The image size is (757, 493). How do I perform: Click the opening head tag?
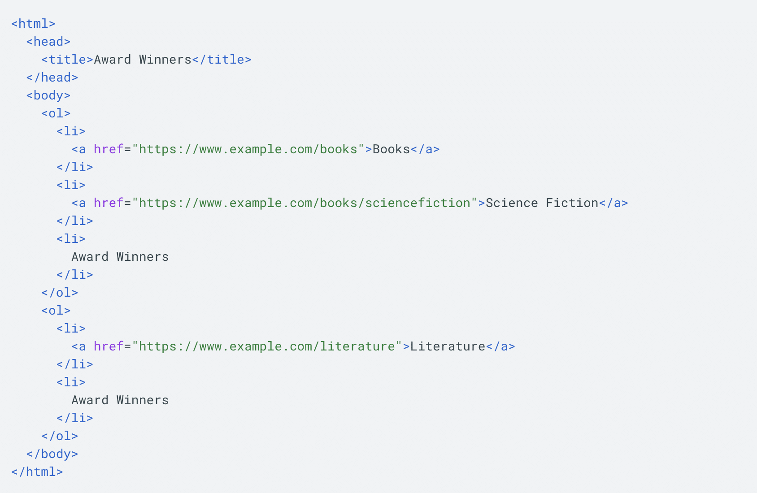pos(48,42)
